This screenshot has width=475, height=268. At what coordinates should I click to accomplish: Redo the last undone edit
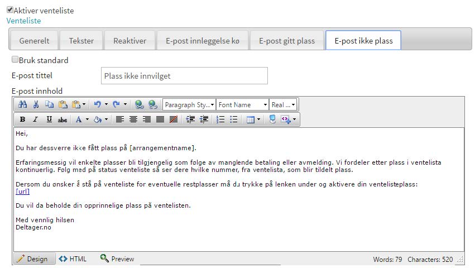[x=116, y=104]
